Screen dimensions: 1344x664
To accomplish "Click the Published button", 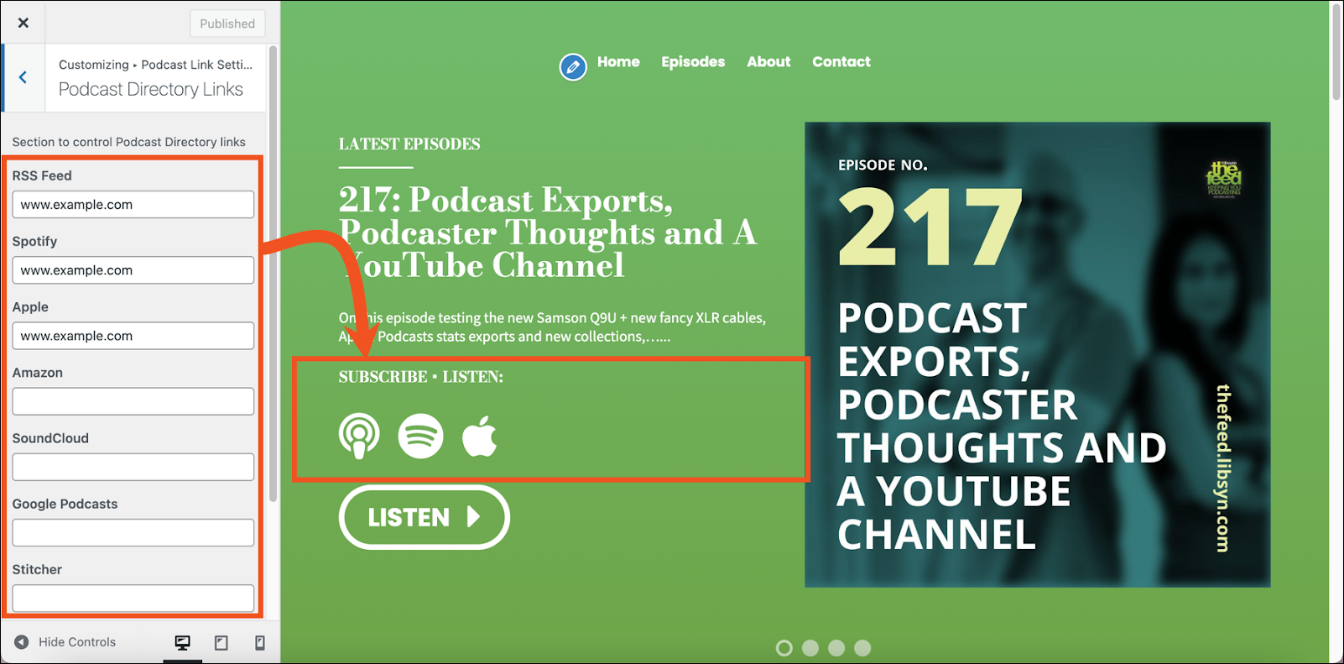I will tap(227, 24).
